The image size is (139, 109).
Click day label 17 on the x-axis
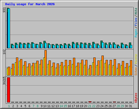73,106
